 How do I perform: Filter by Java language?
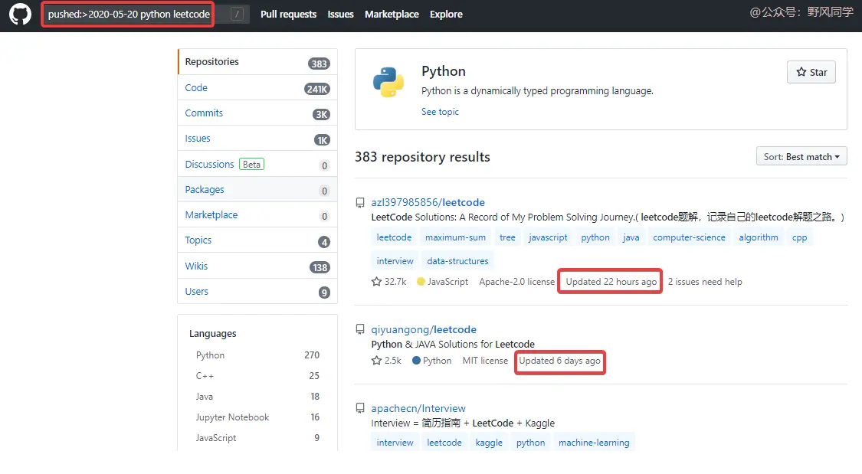point(257,397)
